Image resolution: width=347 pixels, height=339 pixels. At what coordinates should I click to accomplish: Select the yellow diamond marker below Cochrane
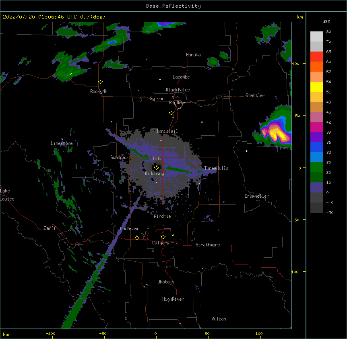click(137, 238)
